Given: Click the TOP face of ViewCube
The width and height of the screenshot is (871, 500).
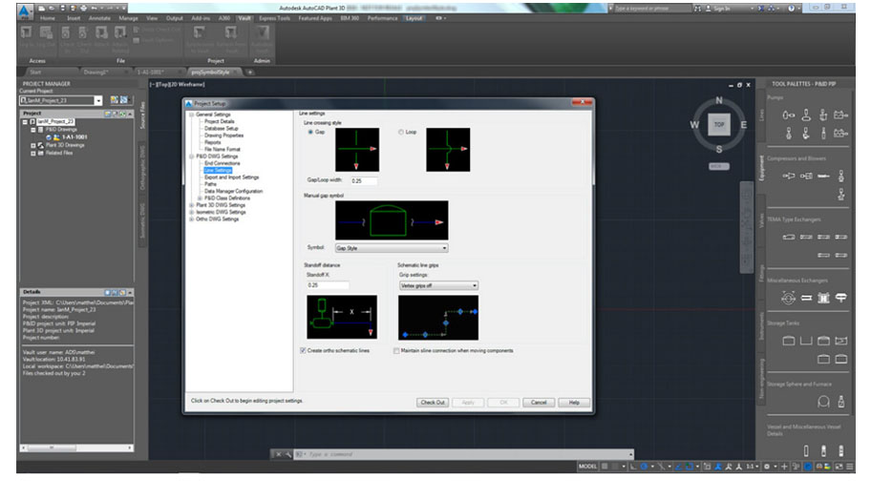Looking at the screenshot, I should pyautogui.click(x=719, y=124).
